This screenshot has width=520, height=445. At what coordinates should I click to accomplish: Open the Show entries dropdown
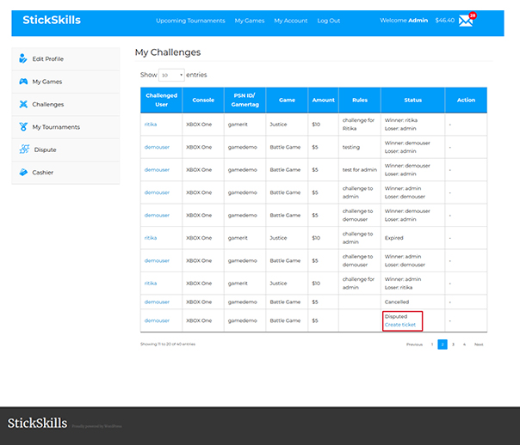tap(171, 75)
